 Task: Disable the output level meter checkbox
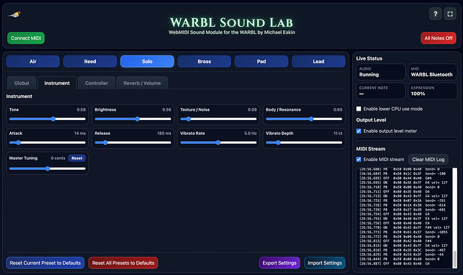(x=358, y=131)
